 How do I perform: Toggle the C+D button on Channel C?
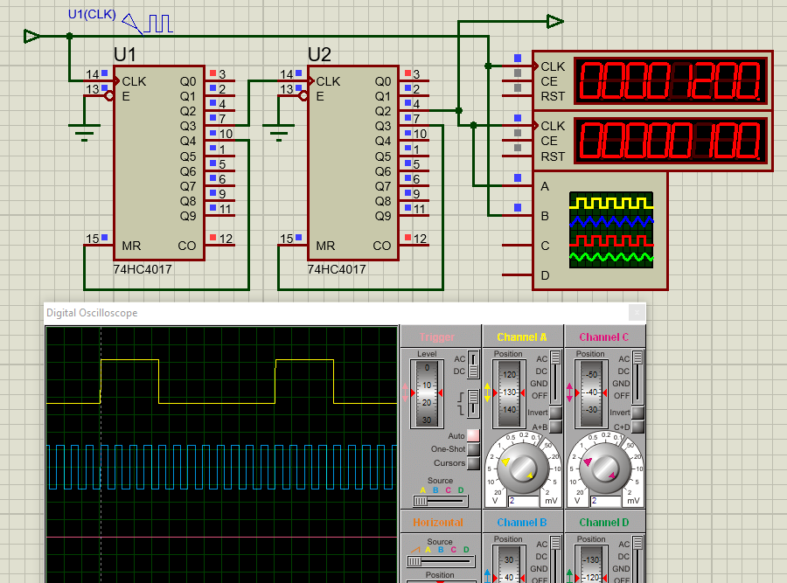(638, 427)
